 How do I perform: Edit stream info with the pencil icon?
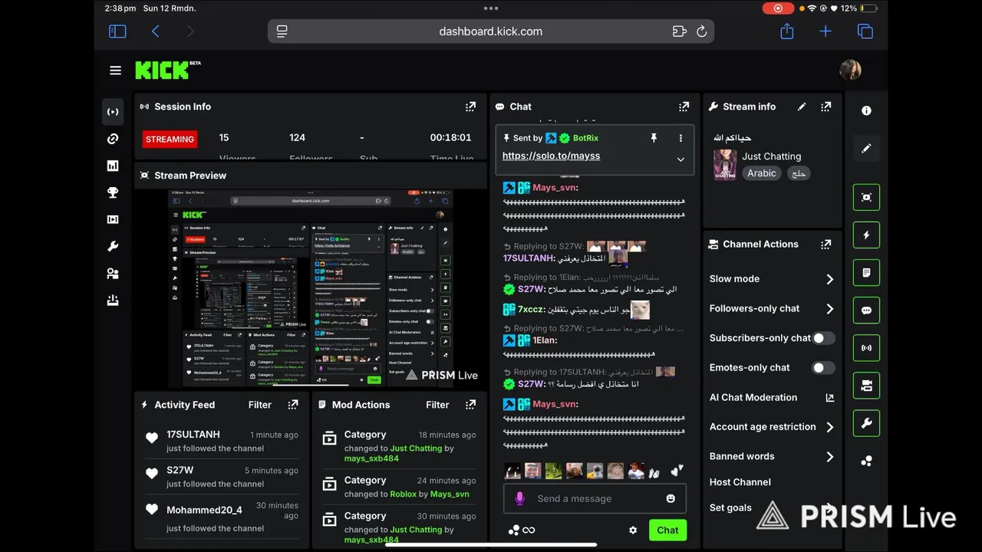pyautogui.click(x=802, y=107)
